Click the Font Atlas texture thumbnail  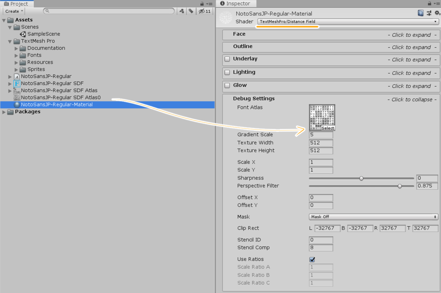(322, 117)
